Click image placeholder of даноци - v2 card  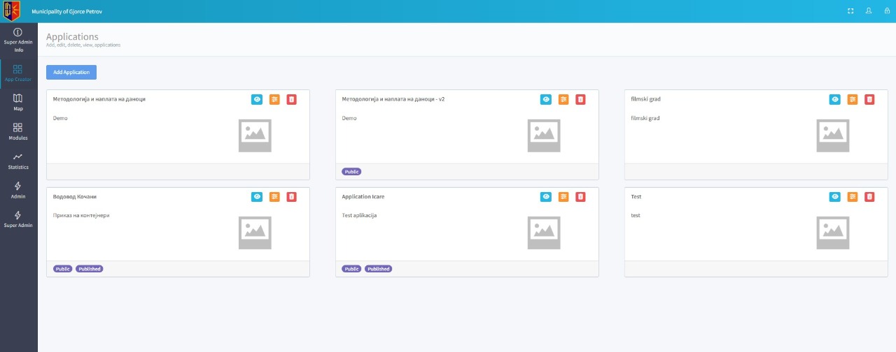pos(544,135)
